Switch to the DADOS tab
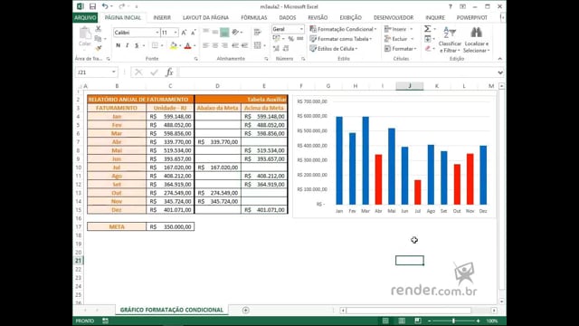The height and width of the screenshot is (326, 579). coord(288,17)
